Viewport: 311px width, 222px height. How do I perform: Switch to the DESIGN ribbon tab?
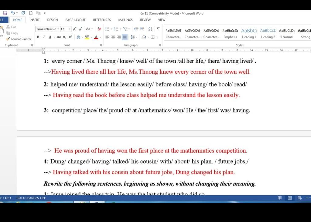pyautogui.click(x=52, y=20)
